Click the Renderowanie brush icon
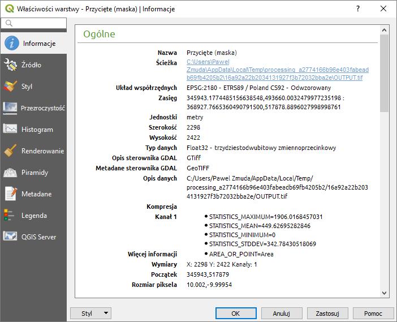This screenshot has height=322, width=397. (10, 151)
